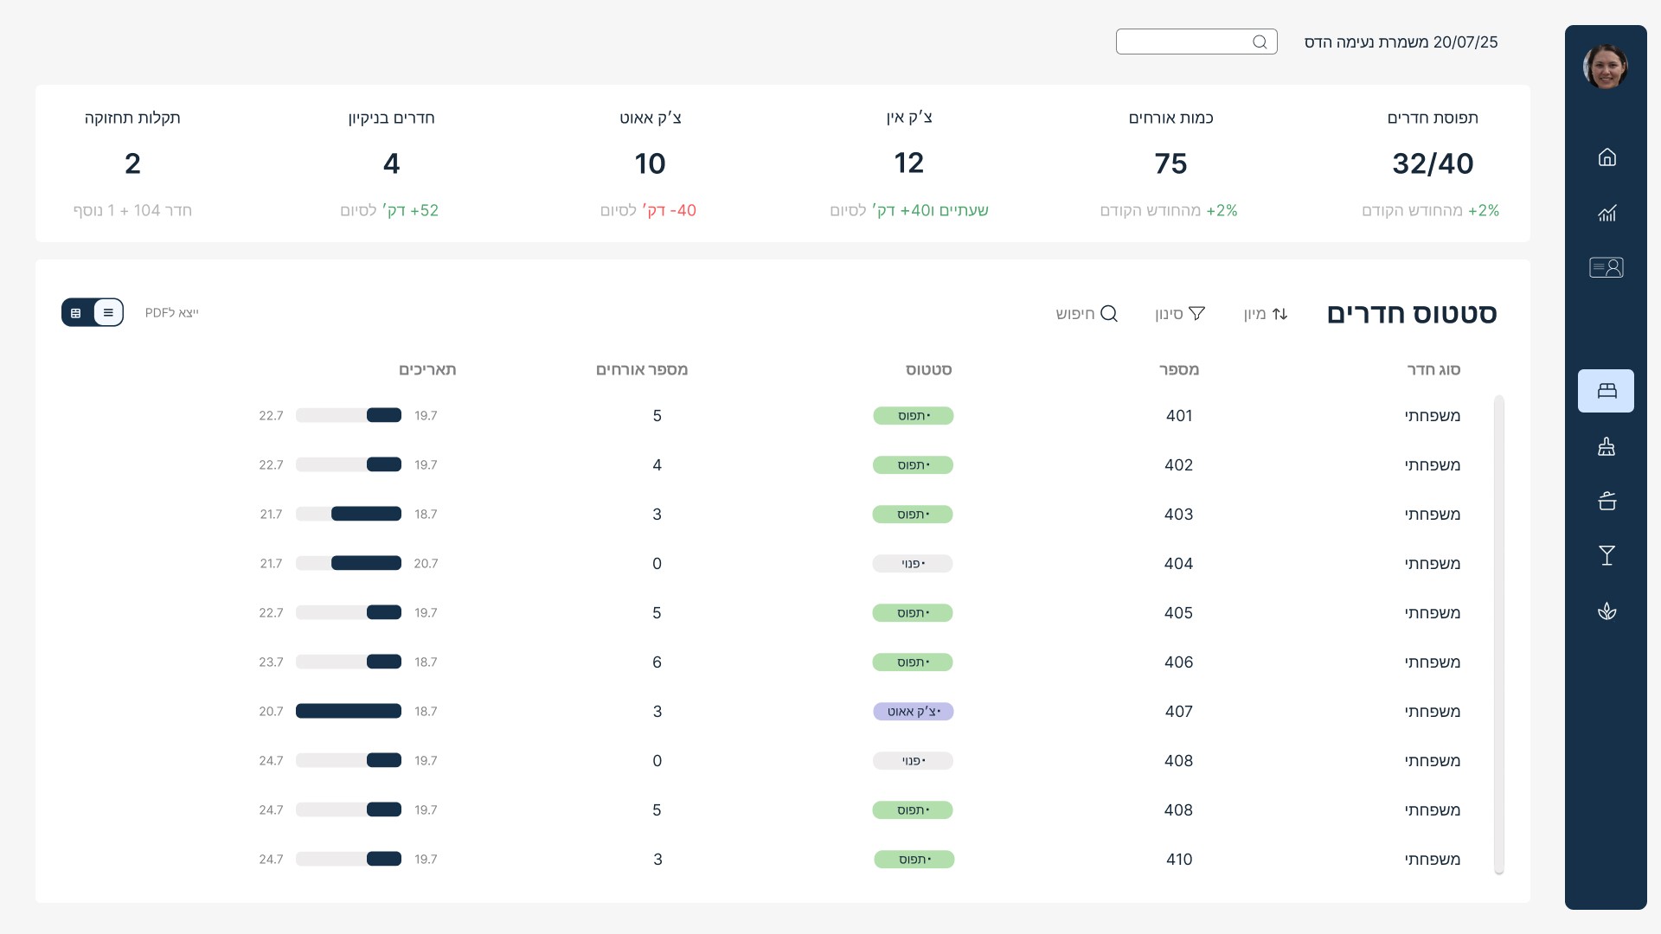
Task: Click the תפוס status badge for room 401
Action: click(x=914, y=416)
